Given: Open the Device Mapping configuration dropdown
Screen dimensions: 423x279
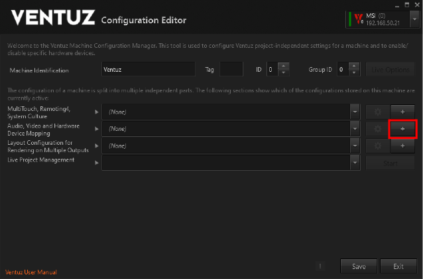Looking at the screenshot, I should [355, 128].
